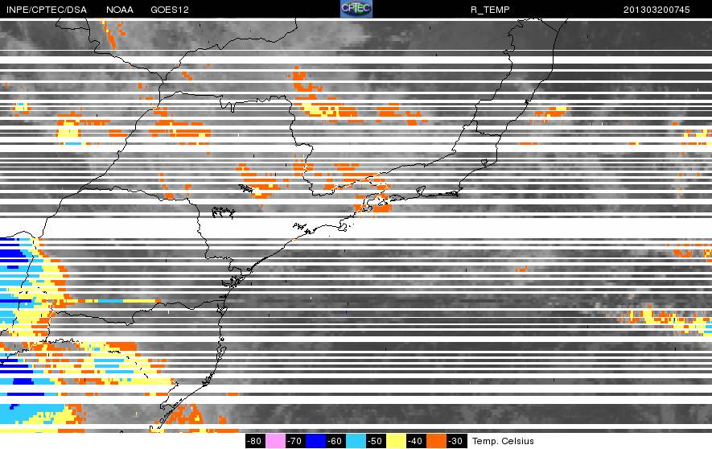Click the R_TEMP product label
This screenshot has width=712, height=449.
490,10
